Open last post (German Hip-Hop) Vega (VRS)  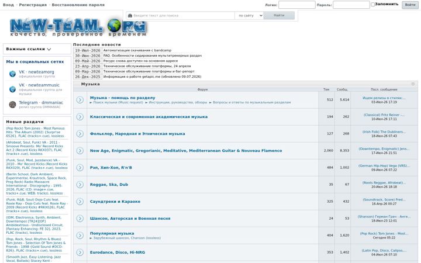click(384, 165)
